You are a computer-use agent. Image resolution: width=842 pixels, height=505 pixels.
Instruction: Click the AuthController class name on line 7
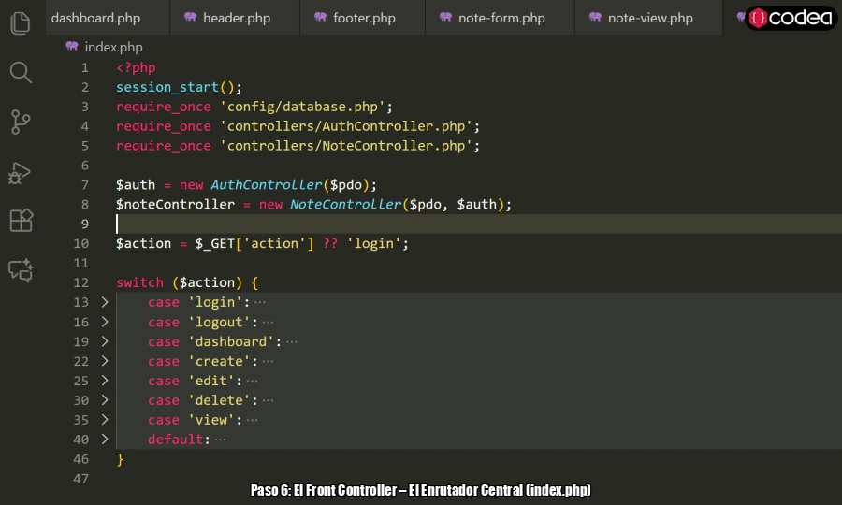coord(267,184)
